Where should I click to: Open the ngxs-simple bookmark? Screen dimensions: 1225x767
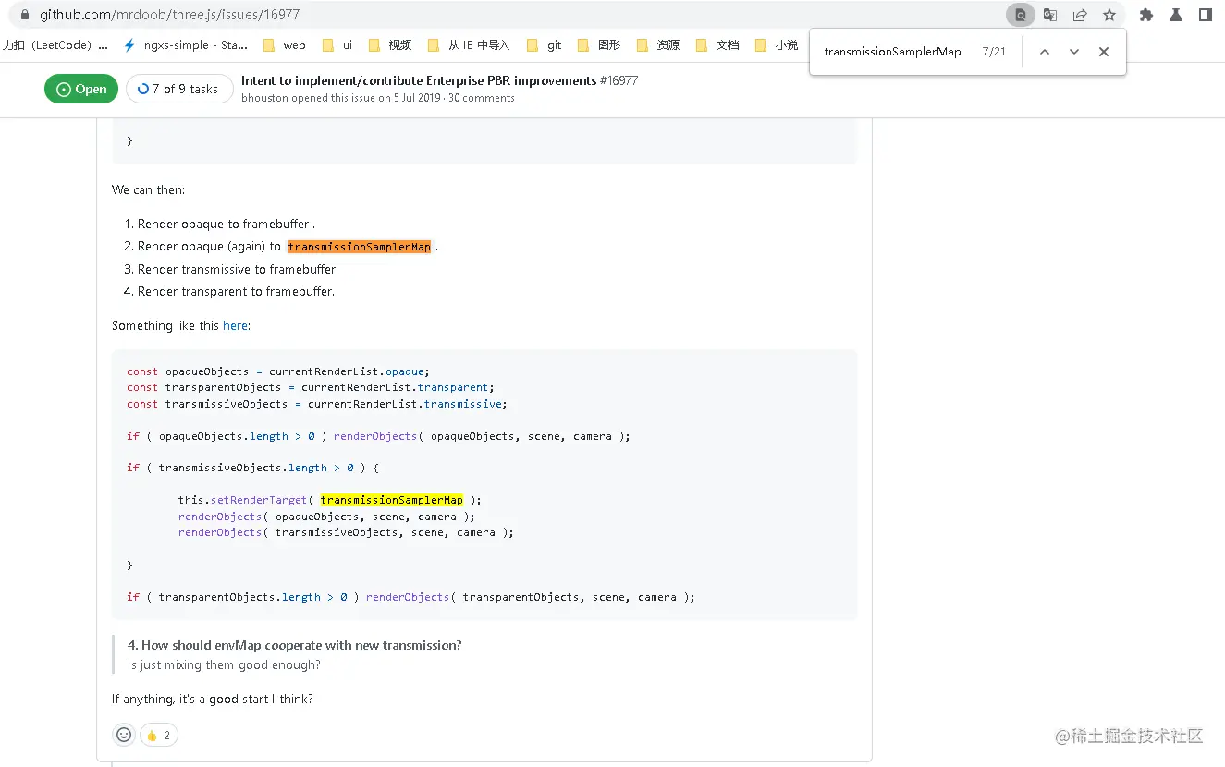186,44
